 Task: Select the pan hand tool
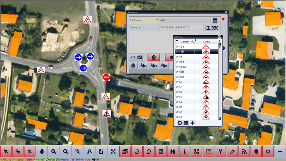coord(41,151)
